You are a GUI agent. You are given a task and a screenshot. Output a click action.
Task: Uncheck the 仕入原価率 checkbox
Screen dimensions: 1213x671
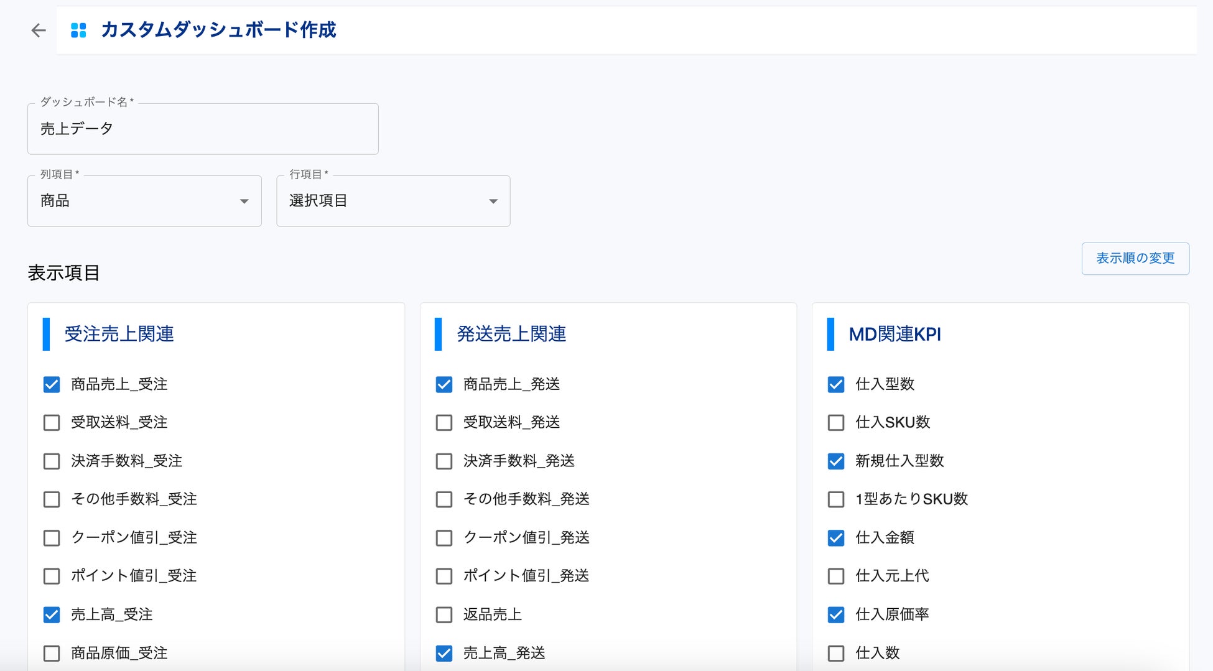point(836,615)
